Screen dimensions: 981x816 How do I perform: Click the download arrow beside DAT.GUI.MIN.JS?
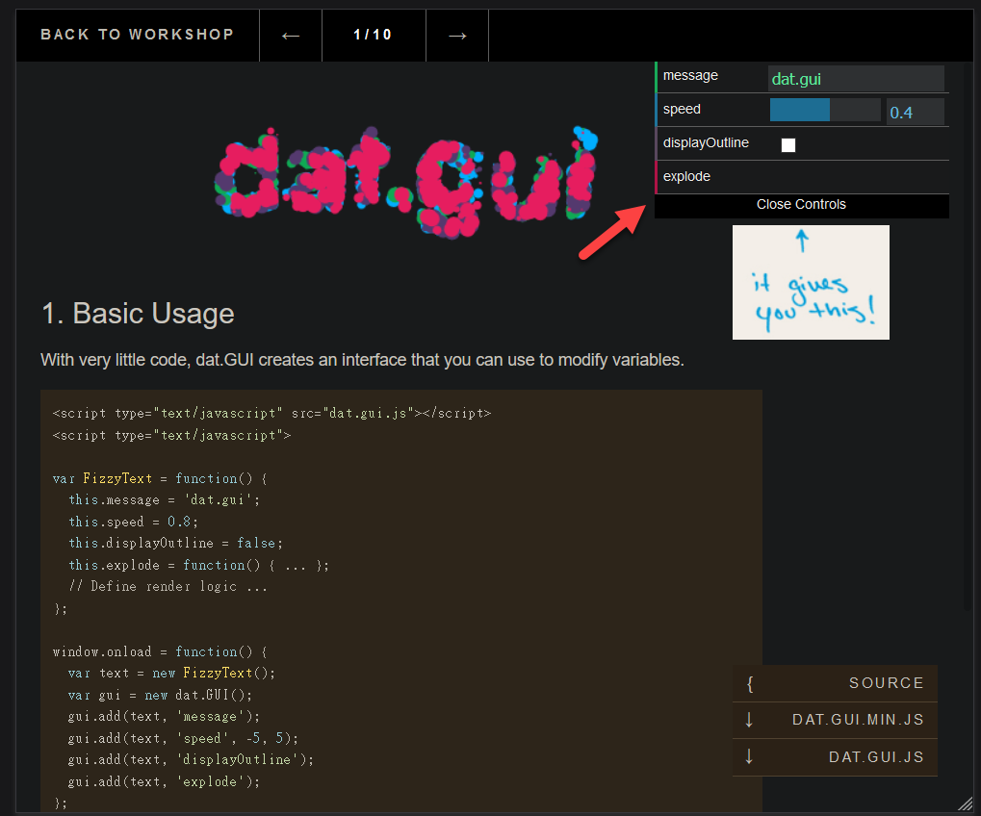[x=749, y=720]
